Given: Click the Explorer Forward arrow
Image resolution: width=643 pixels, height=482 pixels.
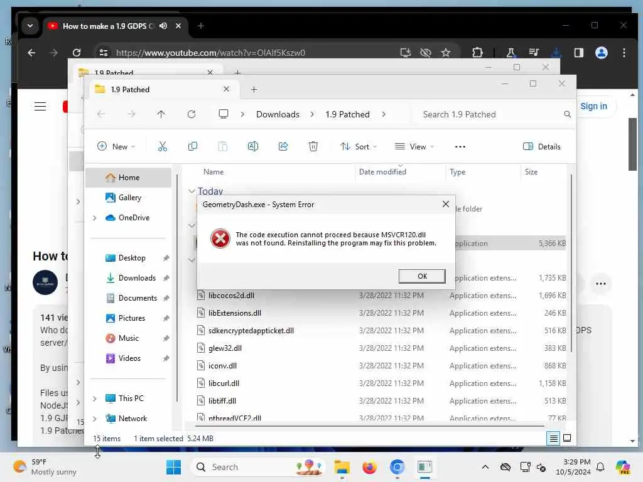Looking at the screenshot, I should [131, 114].
